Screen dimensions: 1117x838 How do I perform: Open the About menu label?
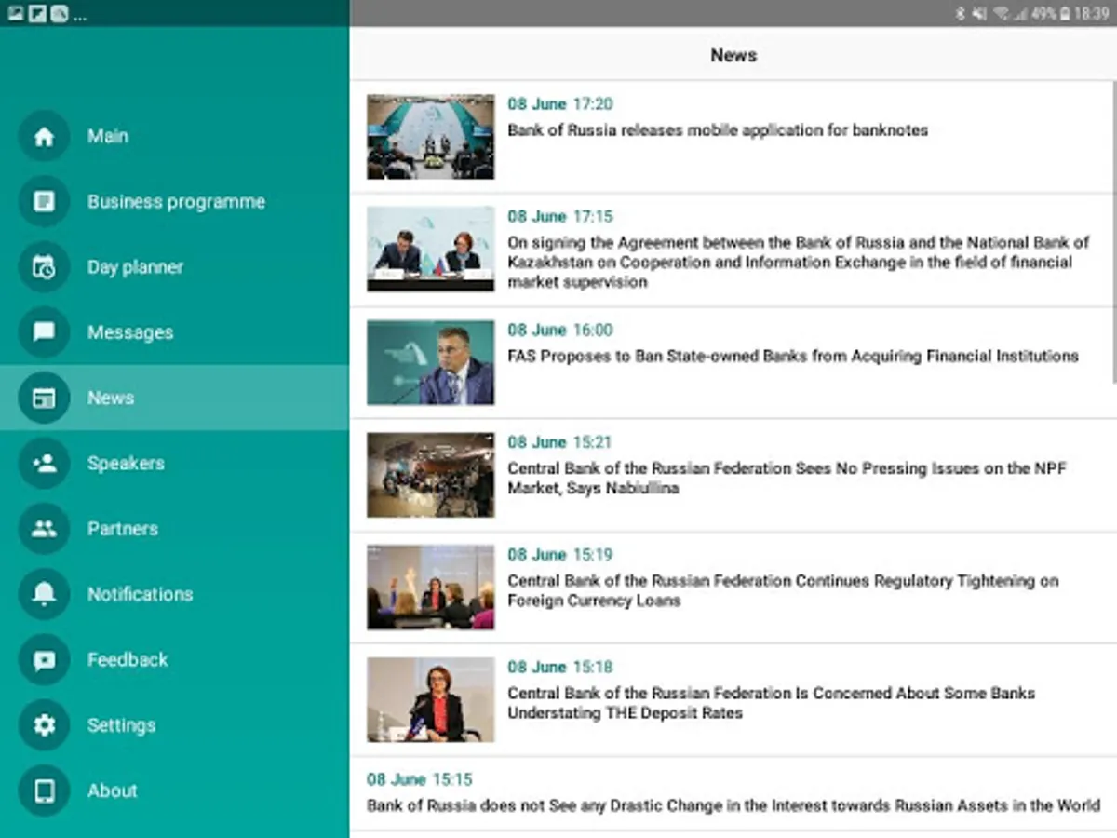pos(113,791)
